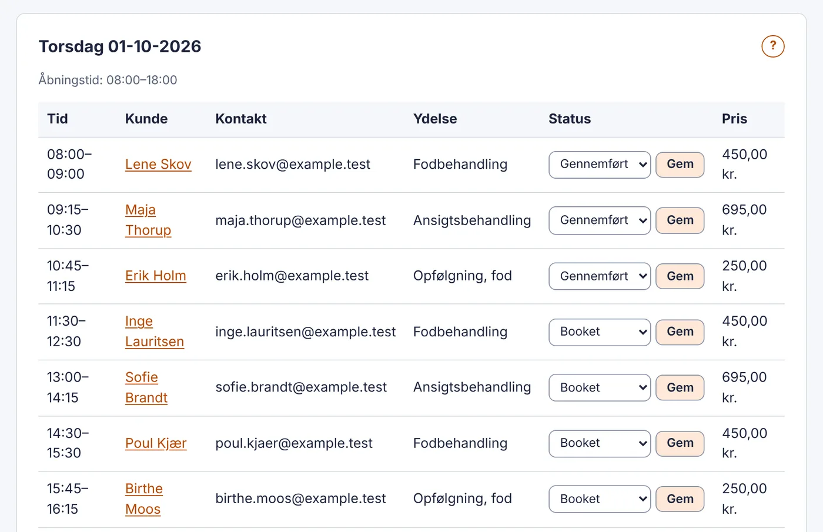Select the heading Torsdag 01-10-2026
Image resolution: width=823 pixels, height=532 pixels.
(120, 46)
